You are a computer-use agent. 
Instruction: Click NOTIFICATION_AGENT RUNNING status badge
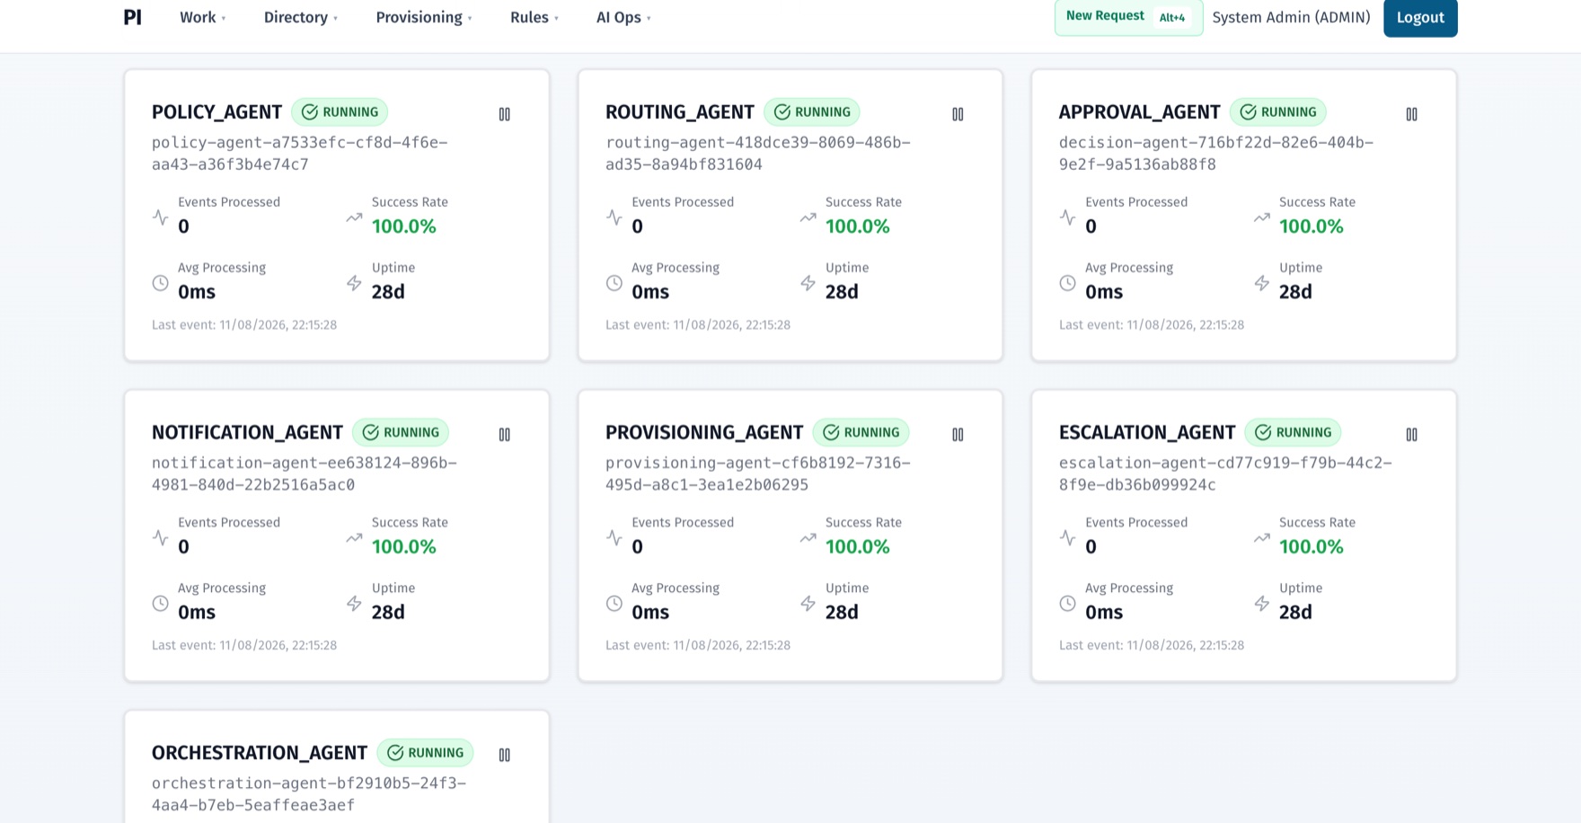pyautogui.click(x=401, y=432)
